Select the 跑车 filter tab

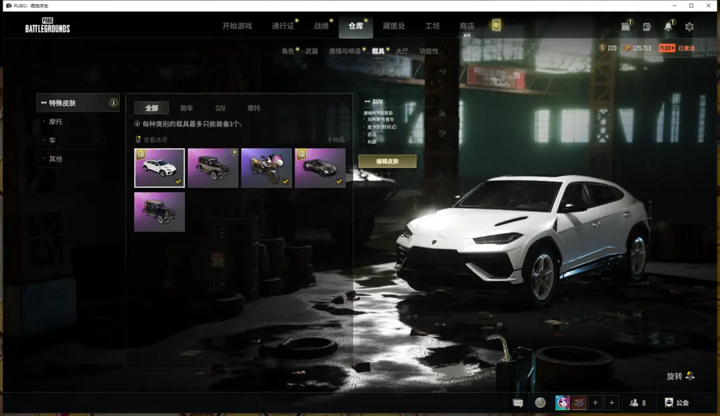point(187,108)
